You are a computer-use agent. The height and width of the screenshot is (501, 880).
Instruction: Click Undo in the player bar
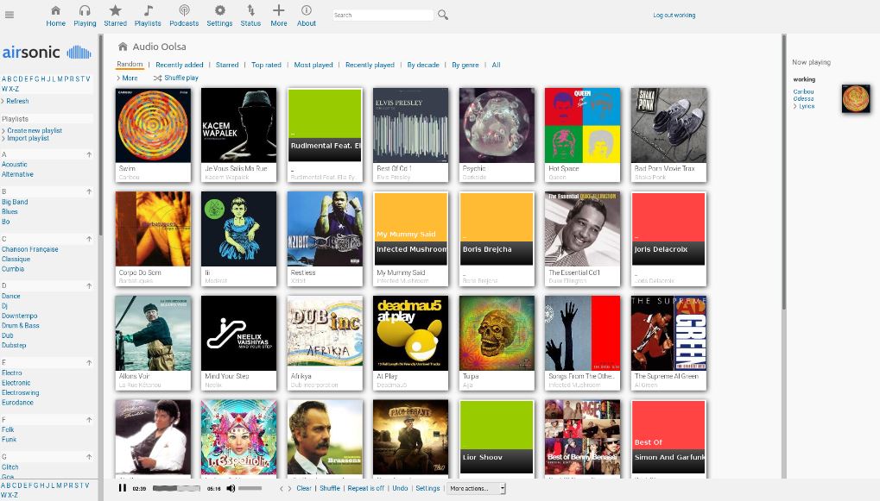(400, 488)
